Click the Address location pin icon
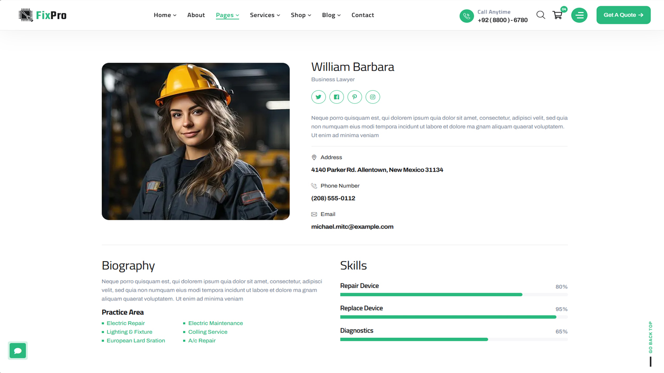The image size is (664, 373). click(314, 157)
